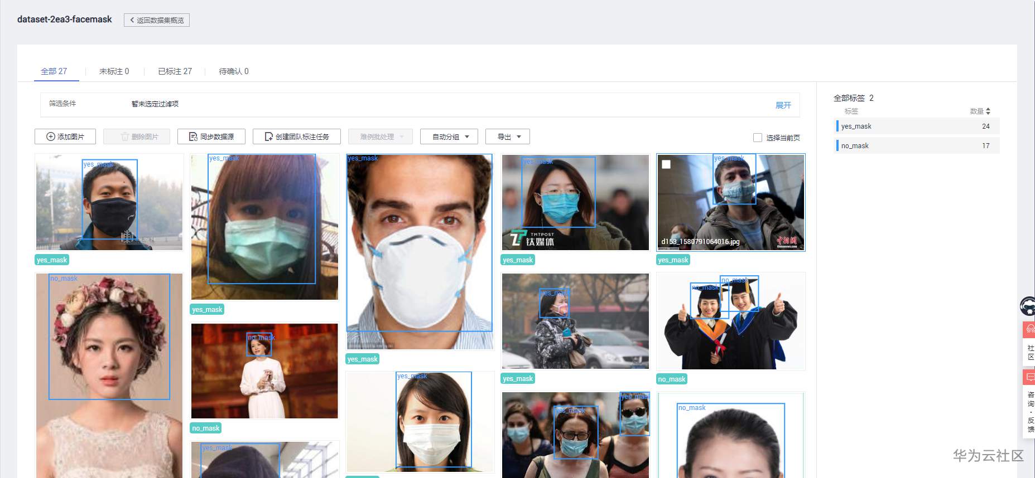Click no_mask tag under the graduates photo
Viewport: 1035px width, 478px height.
[672, 379]
